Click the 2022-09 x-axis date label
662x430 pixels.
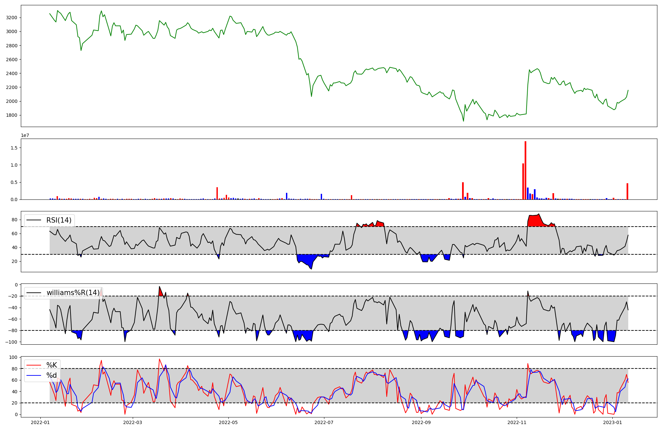pos(421,422)
